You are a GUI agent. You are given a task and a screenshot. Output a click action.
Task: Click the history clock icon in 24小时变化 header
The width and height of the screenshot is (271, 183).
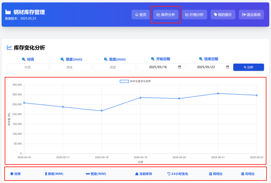point(168,174)
